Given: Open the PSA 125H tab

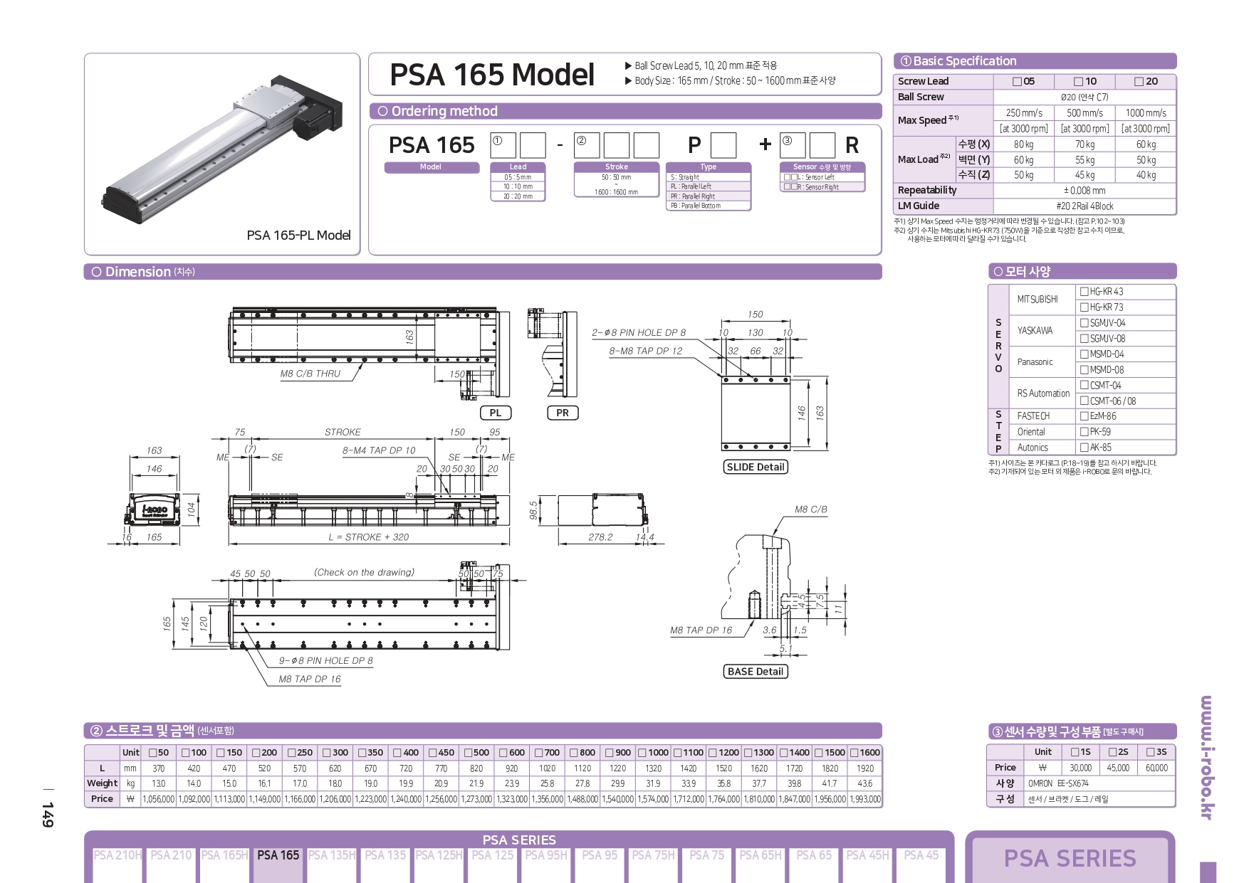Looking at the screenshot, I should click(x=439, y=864).
